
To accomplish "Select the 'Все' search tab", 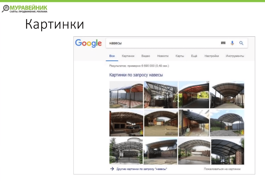I will click(x=112, y=56).
